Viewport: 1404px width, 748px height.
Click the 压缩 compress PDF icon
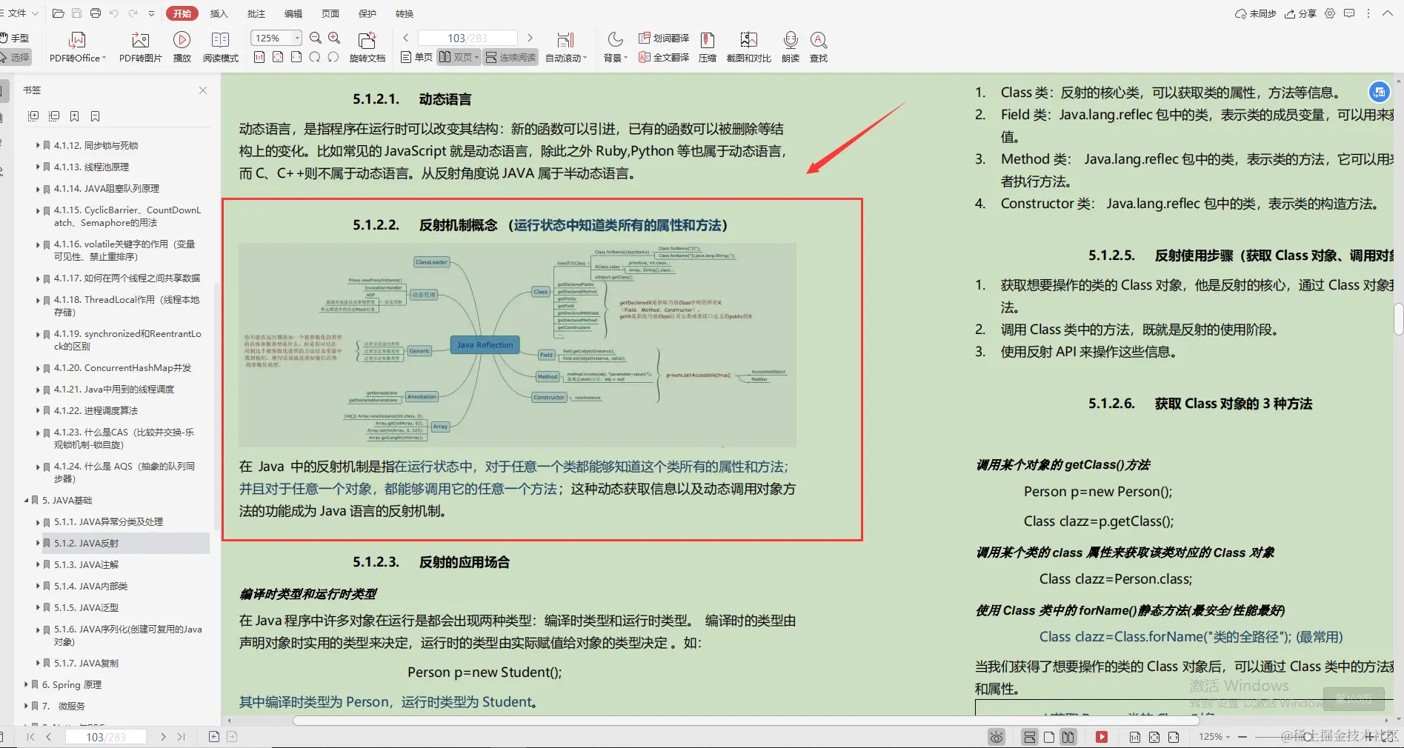(707, 46)
